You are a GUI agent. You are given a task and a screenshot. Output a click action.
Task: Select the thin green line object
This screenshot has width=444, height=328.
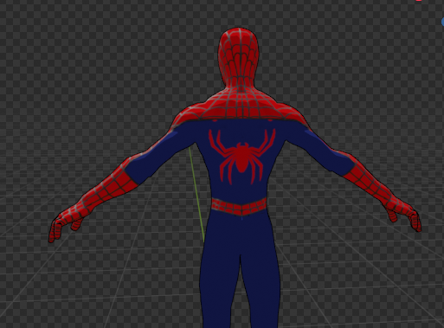click(196, 195)
